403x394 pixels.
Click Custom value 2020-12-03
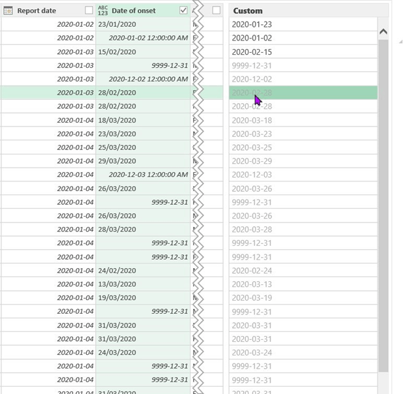tap(303, 175)
